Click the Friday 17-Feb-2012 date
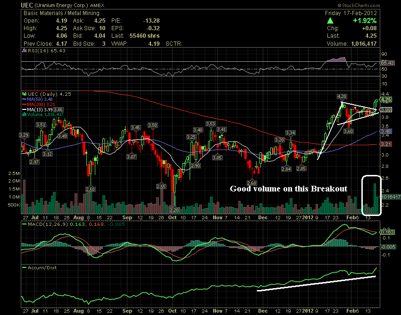 pos(351,13)
